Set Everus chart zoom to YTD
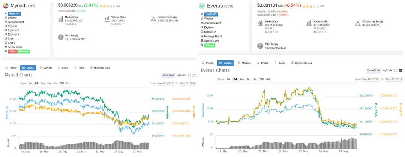Viewport: 405px width, 157px height. pyautogui.click(x=262, y=79)
